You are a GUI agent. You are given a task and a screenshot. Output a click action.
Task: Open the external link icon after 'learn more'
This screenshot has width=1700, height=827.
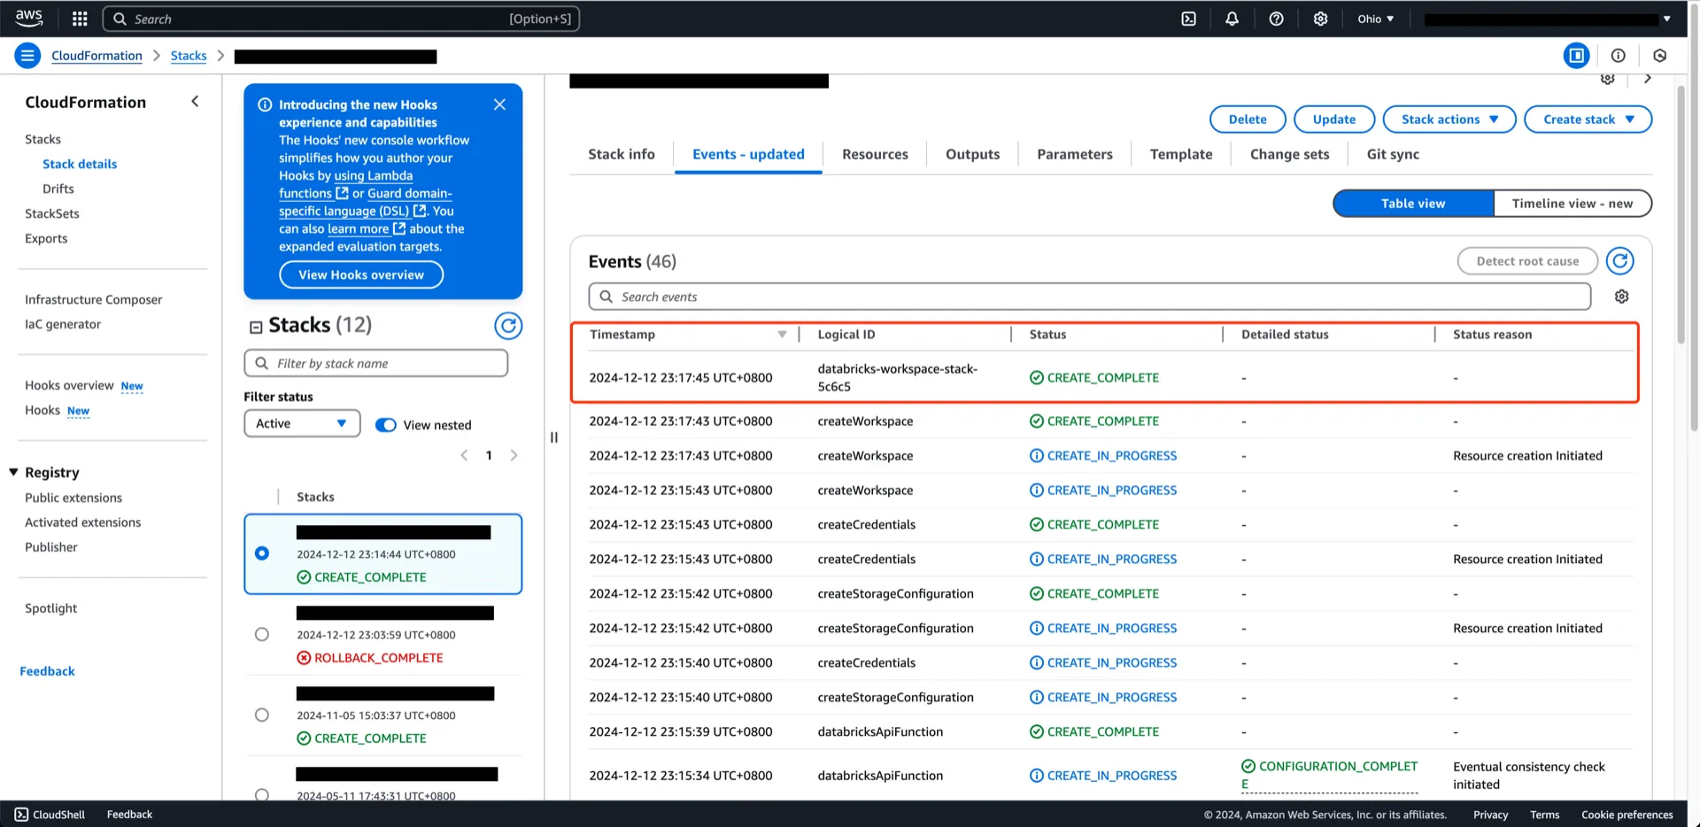click(399, 228)
